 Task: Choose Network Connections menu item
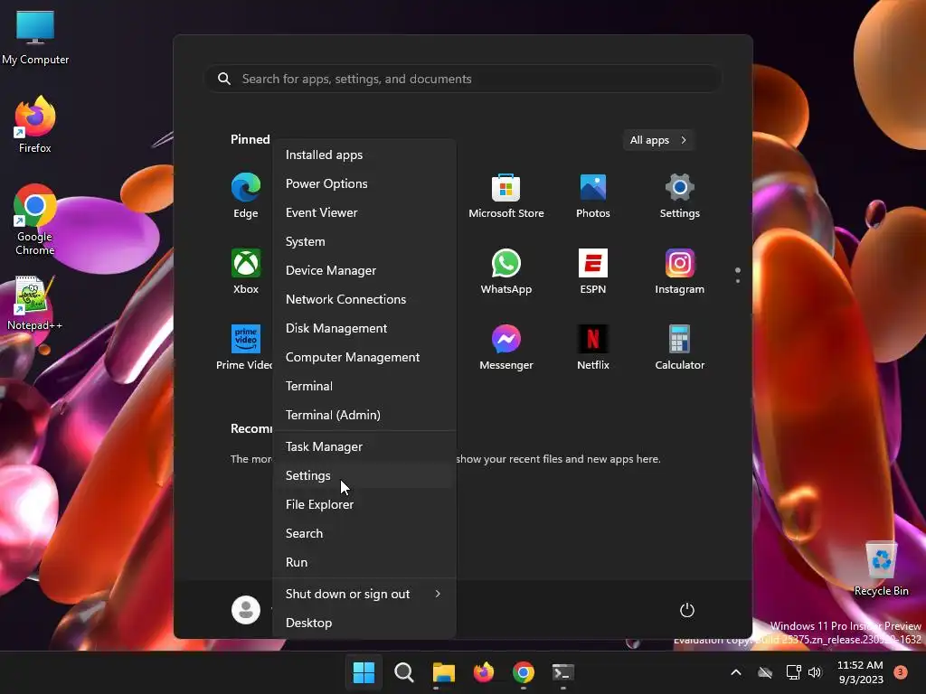click(x=364, y=299)
